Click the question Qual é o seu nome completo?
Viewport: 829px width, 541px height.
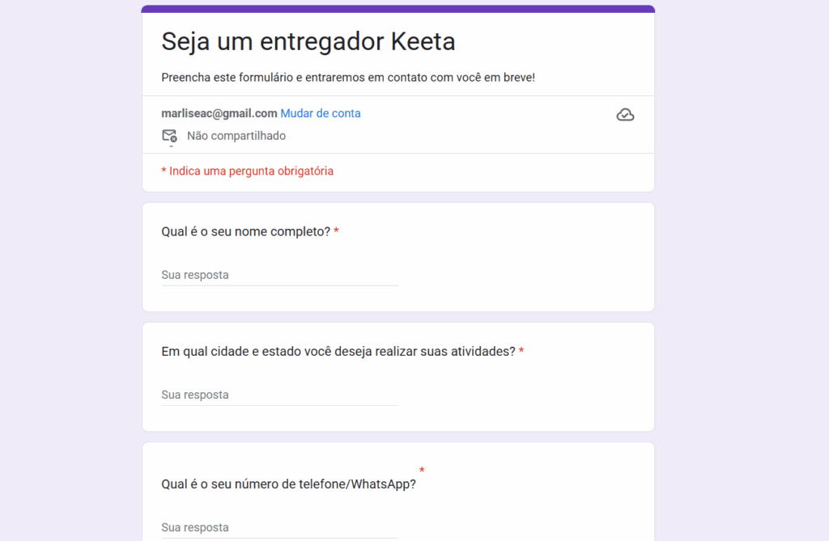coord(246,231)
